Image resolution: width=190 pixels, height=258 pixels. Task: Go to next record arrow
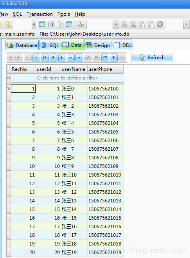pyautogui.click(x=36, y=58)
